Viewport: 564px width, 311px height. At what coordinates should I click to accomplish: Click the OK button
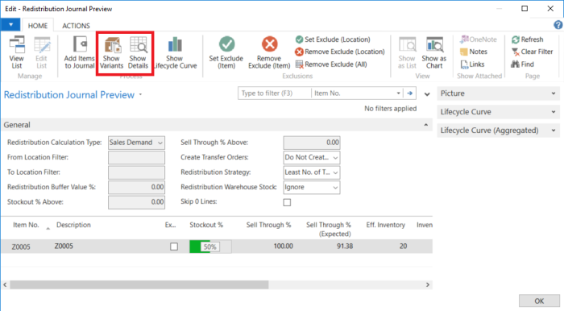539,301
